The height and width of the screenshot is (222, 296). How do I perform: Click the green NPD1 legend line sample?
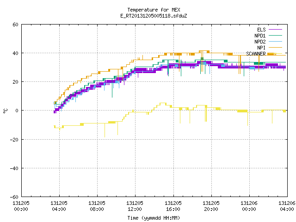click(275, 35)
